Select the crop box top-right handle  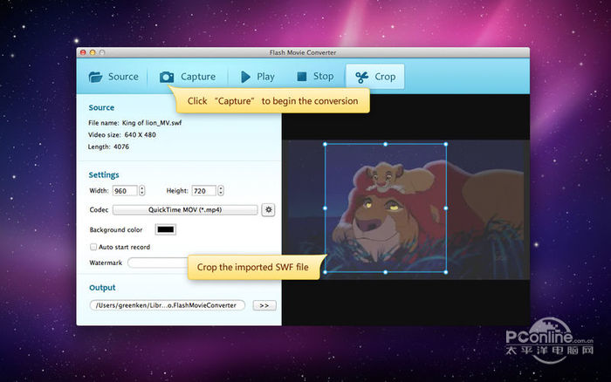click(x=446, y=144)
